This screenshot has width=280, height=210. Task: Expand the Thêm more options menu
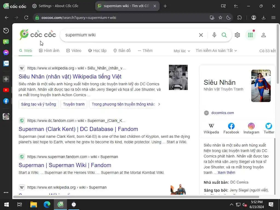[145, 51]
